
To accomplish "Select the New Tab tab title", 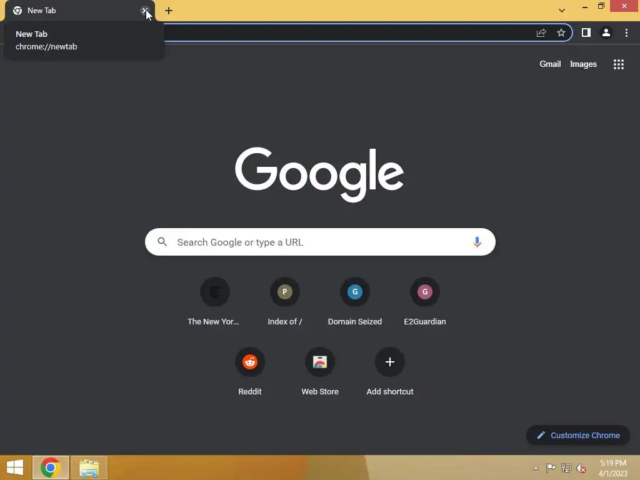I will pos(42,11).
